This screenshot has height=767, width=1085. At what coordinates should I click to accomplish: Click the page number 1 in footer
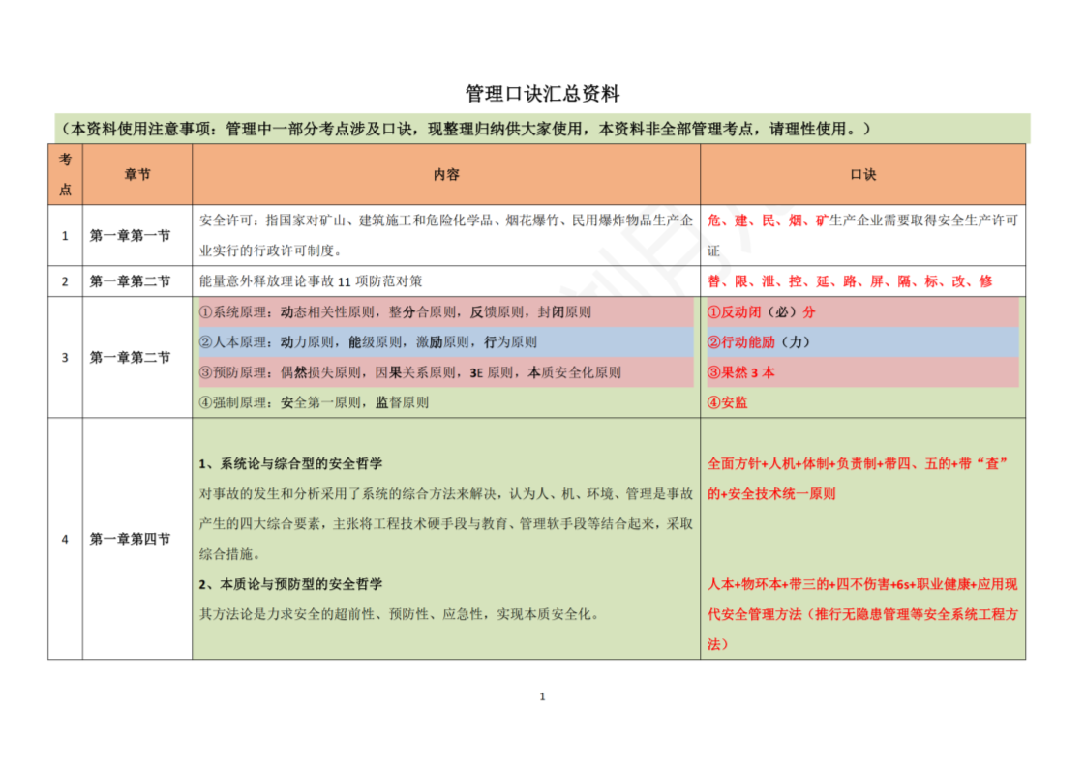[542, 696]
